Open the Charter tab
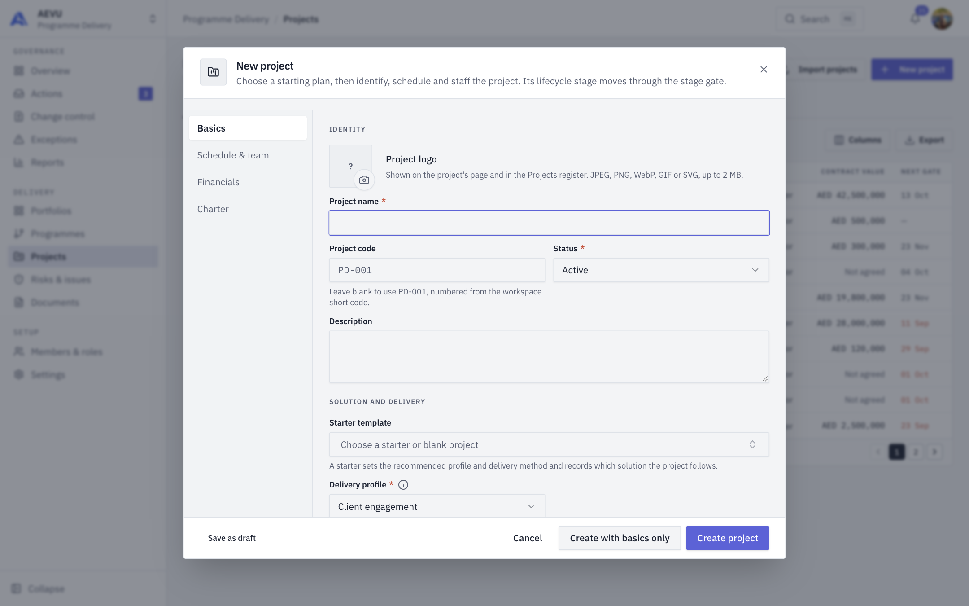 coord(248,209)
